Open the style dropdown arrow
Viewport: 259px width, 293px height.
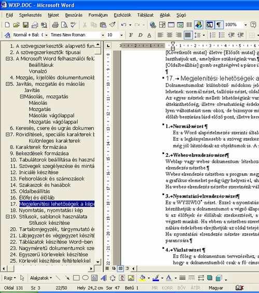pyautogui.click(x=46, y=35)
